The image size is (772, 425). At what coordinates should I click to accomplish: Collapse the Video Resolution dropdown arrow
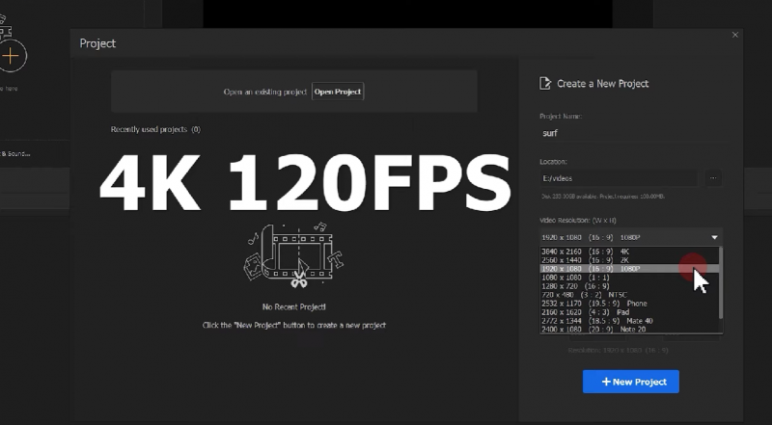coord(714,236)
